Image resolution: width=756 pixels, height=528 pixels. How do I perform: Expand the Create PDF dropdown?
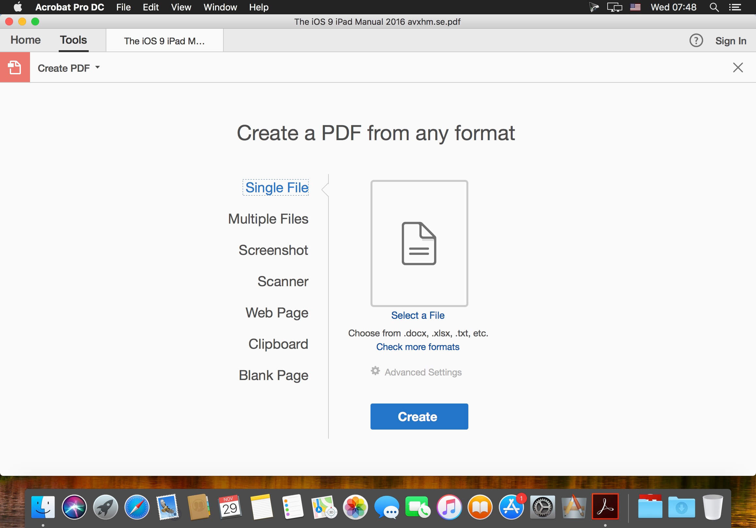click(97, 68)
